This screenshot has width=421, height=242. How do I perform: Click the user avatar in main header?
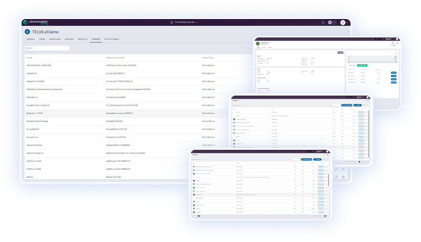tap(342, 22)
